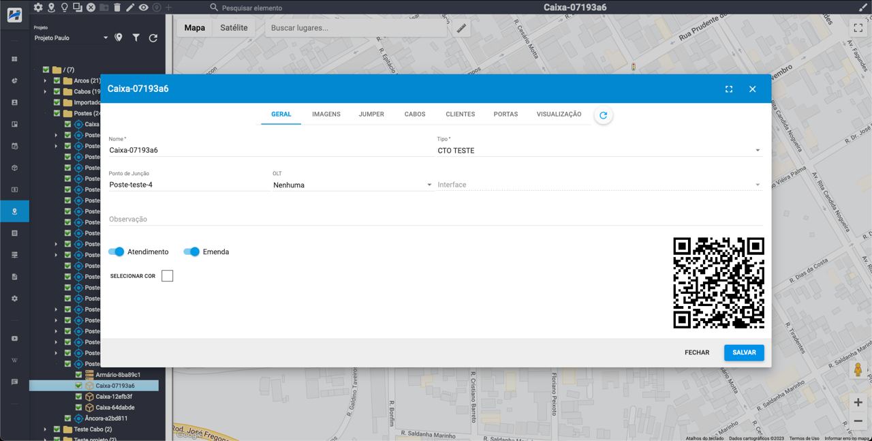Screen dimensions: 872x441
Task: Open the chat message icon in left sidebar
Action: coord(14,382)
